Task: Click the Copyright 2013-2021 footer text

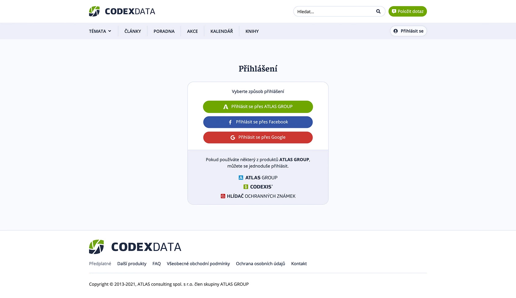Action: click(169, 284)
